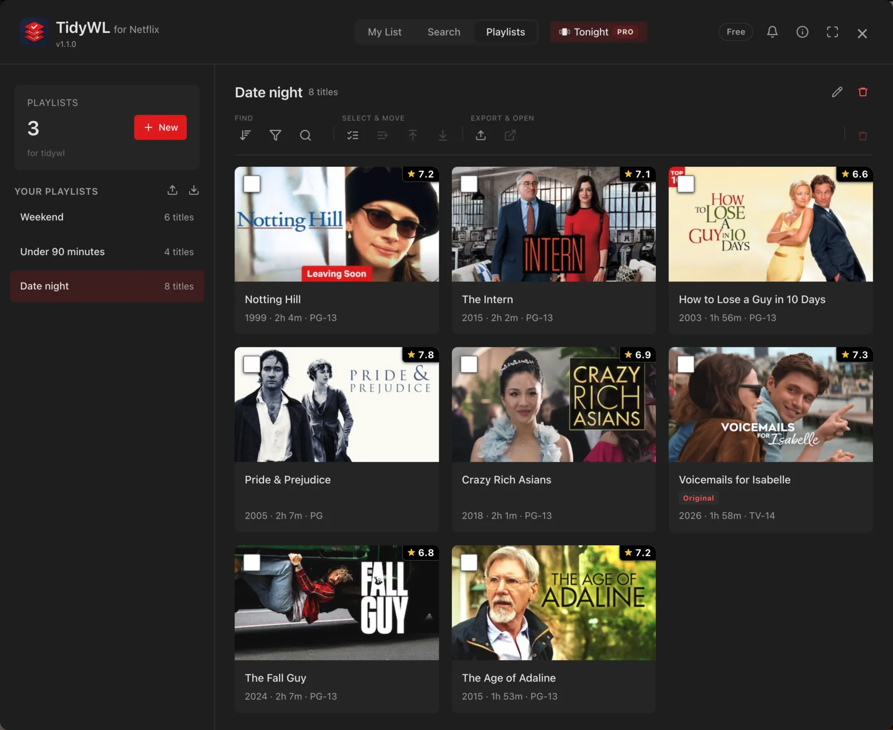
Task: Switch to the Search tab
Action: click(444, 32)
